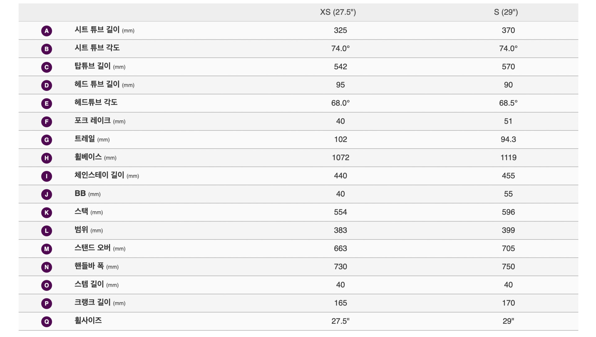Click the 94.3 trail value for S
The image size is (596, 337).
508,139
